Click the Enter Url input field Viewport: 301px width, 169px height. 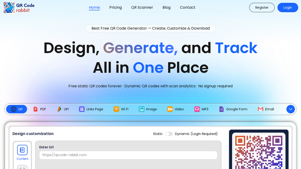point(128,155)
